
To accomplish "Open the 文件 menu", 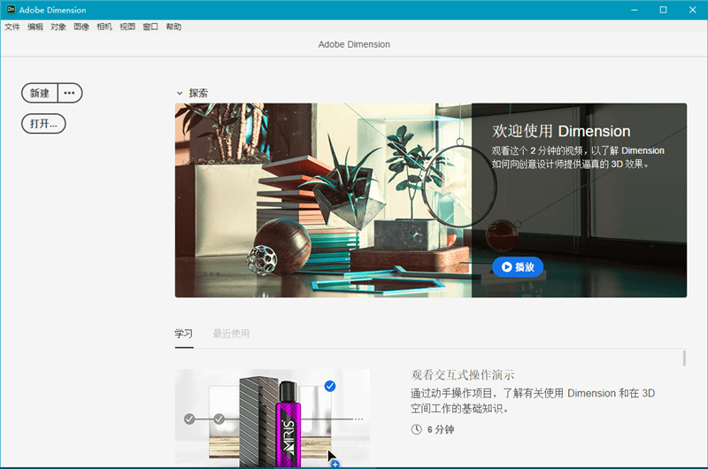I will (x=12, y=27).
